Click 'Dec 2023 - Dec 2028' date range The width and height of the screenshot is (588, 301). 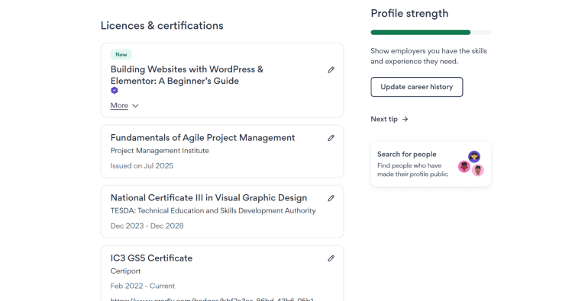pyautogui.click(x=147, y=226)
